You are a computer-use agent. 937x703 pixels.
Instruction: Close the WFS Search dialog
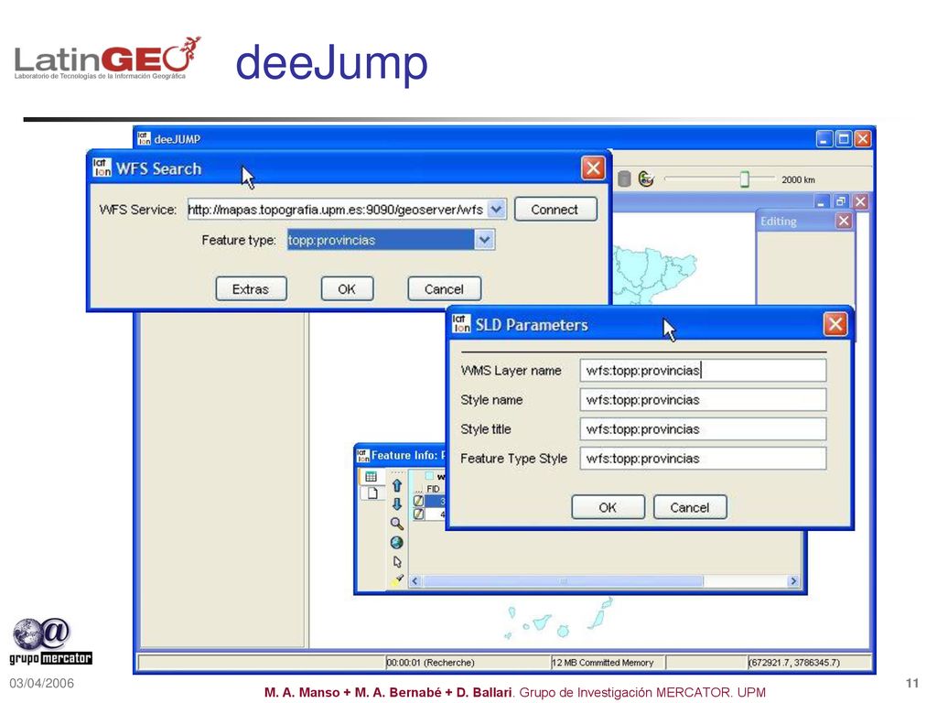click(x=593, y=168)
